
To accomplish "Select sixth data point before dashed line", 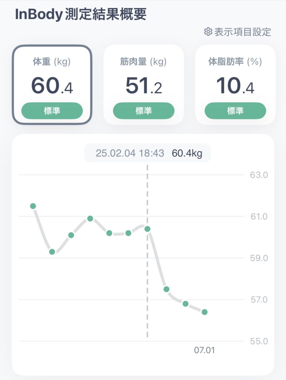I will [x=128, y=233].
